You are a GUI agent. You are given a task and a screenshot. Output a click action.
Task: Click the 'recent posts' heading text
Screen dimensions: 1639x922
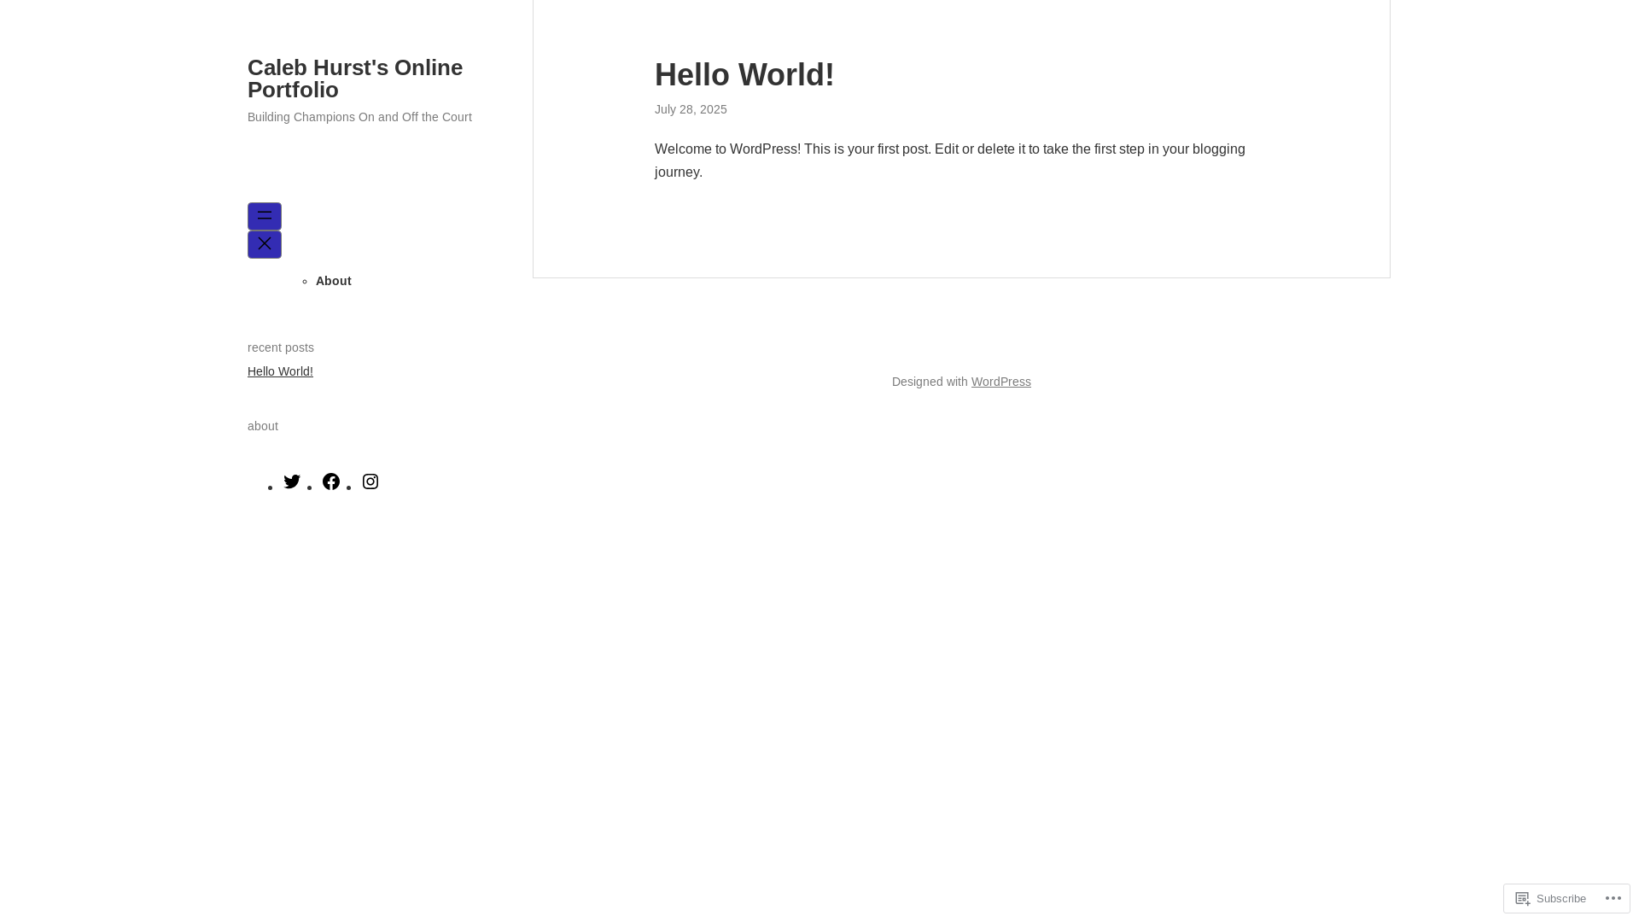(x=281, y=347)
